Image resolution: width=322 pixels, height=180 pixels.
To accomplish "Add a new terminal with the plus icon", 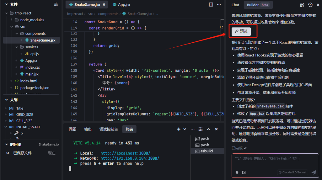I will [x=179, y=129].
